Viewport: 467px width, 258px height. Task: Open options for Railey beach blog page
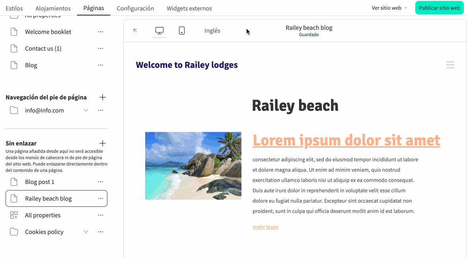[101, 198]
